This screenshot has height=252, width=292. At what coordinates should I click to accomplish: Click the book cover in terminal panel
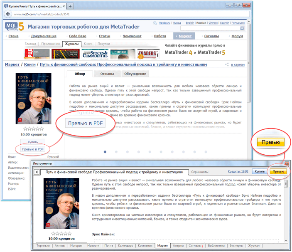pos(61,203)
